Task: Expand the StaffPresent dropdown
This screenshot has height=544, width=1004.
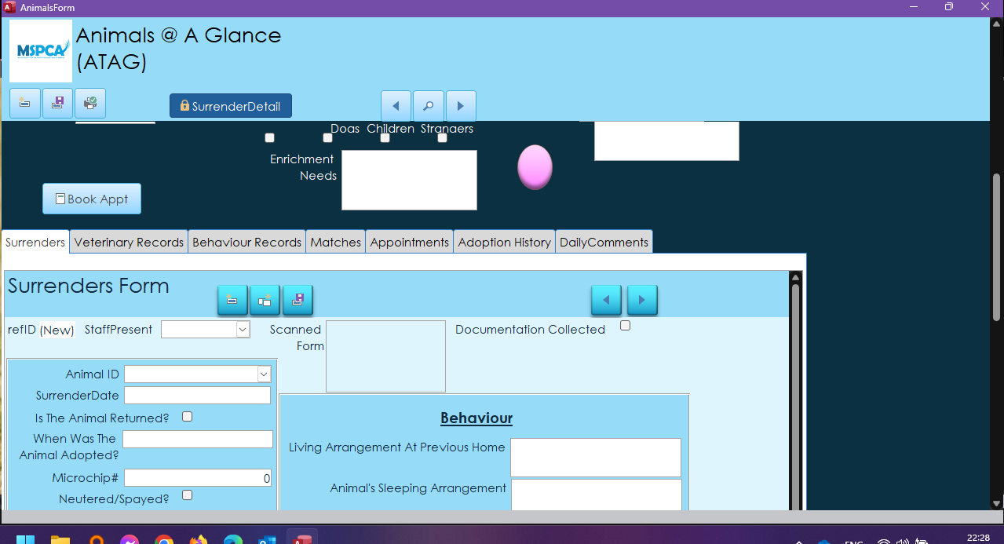Action: pos(243,330)
